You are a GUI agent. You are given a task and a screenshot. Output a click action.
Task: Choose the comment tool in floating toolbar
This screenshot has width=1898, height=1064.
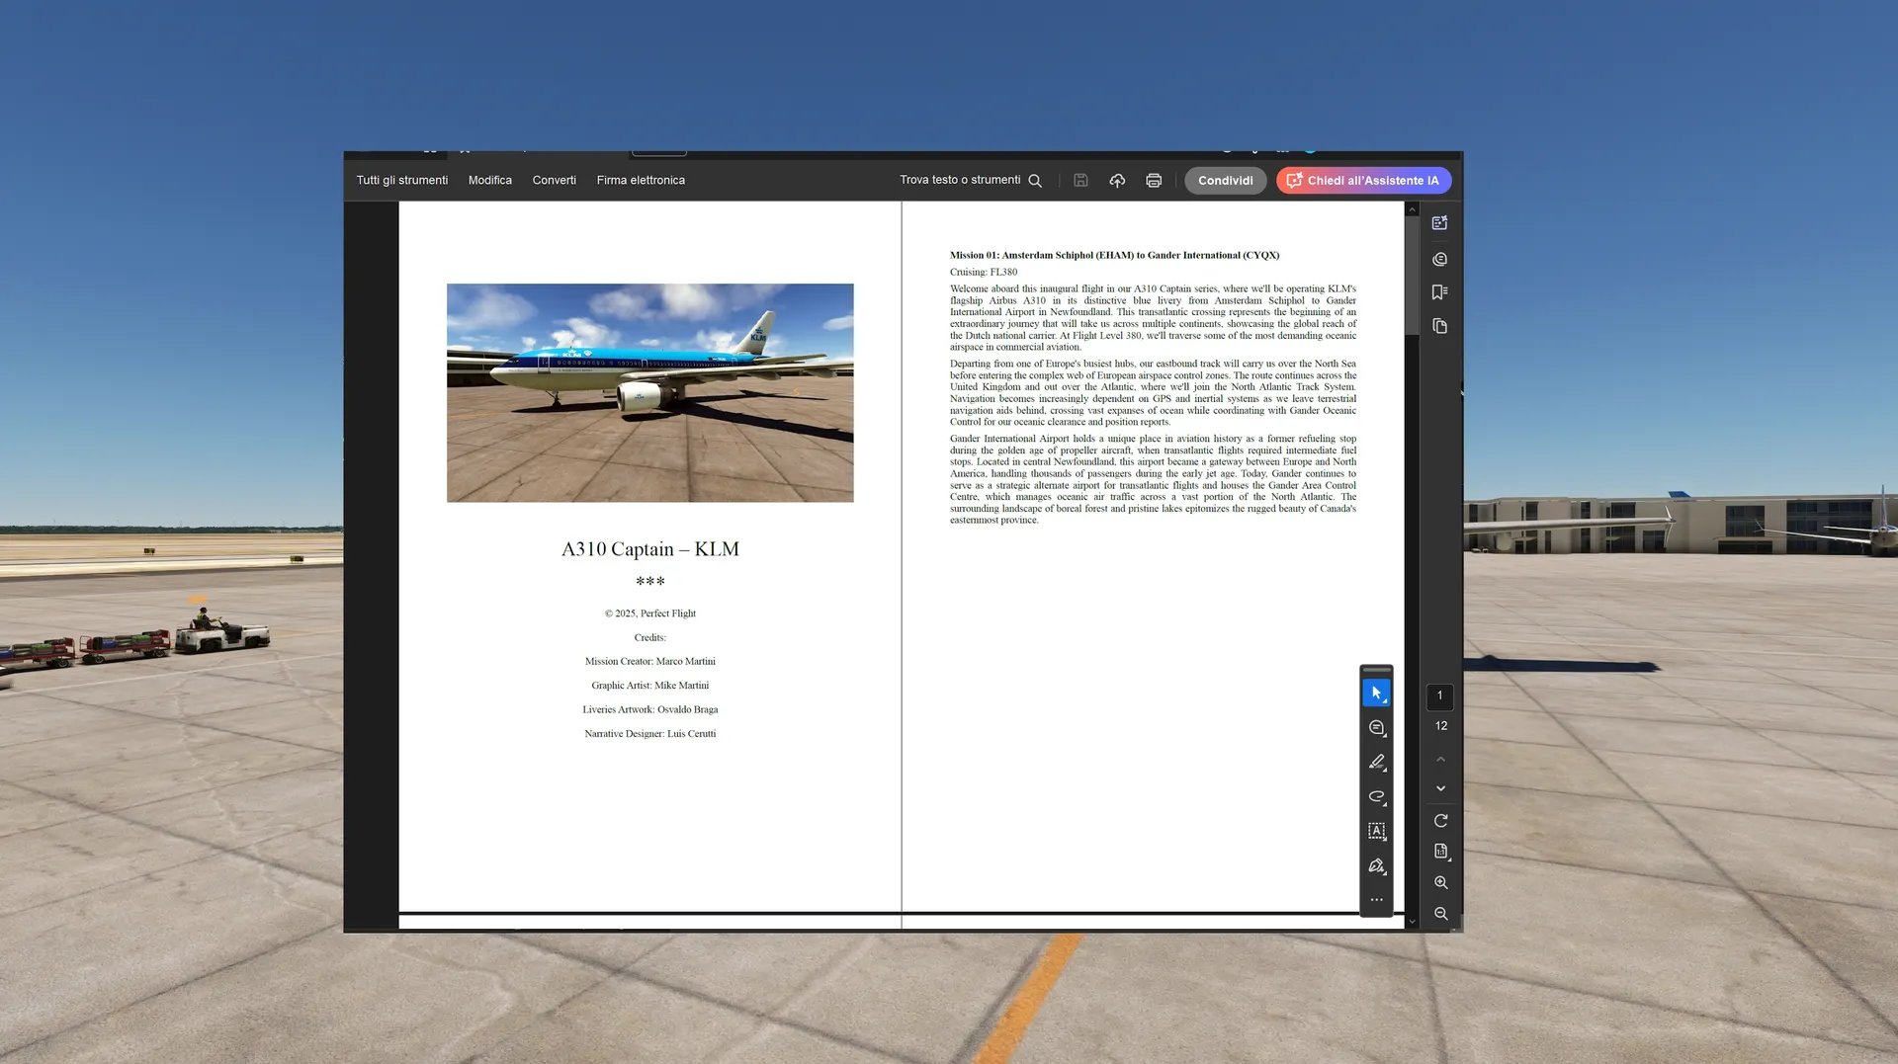(1376, 728)
